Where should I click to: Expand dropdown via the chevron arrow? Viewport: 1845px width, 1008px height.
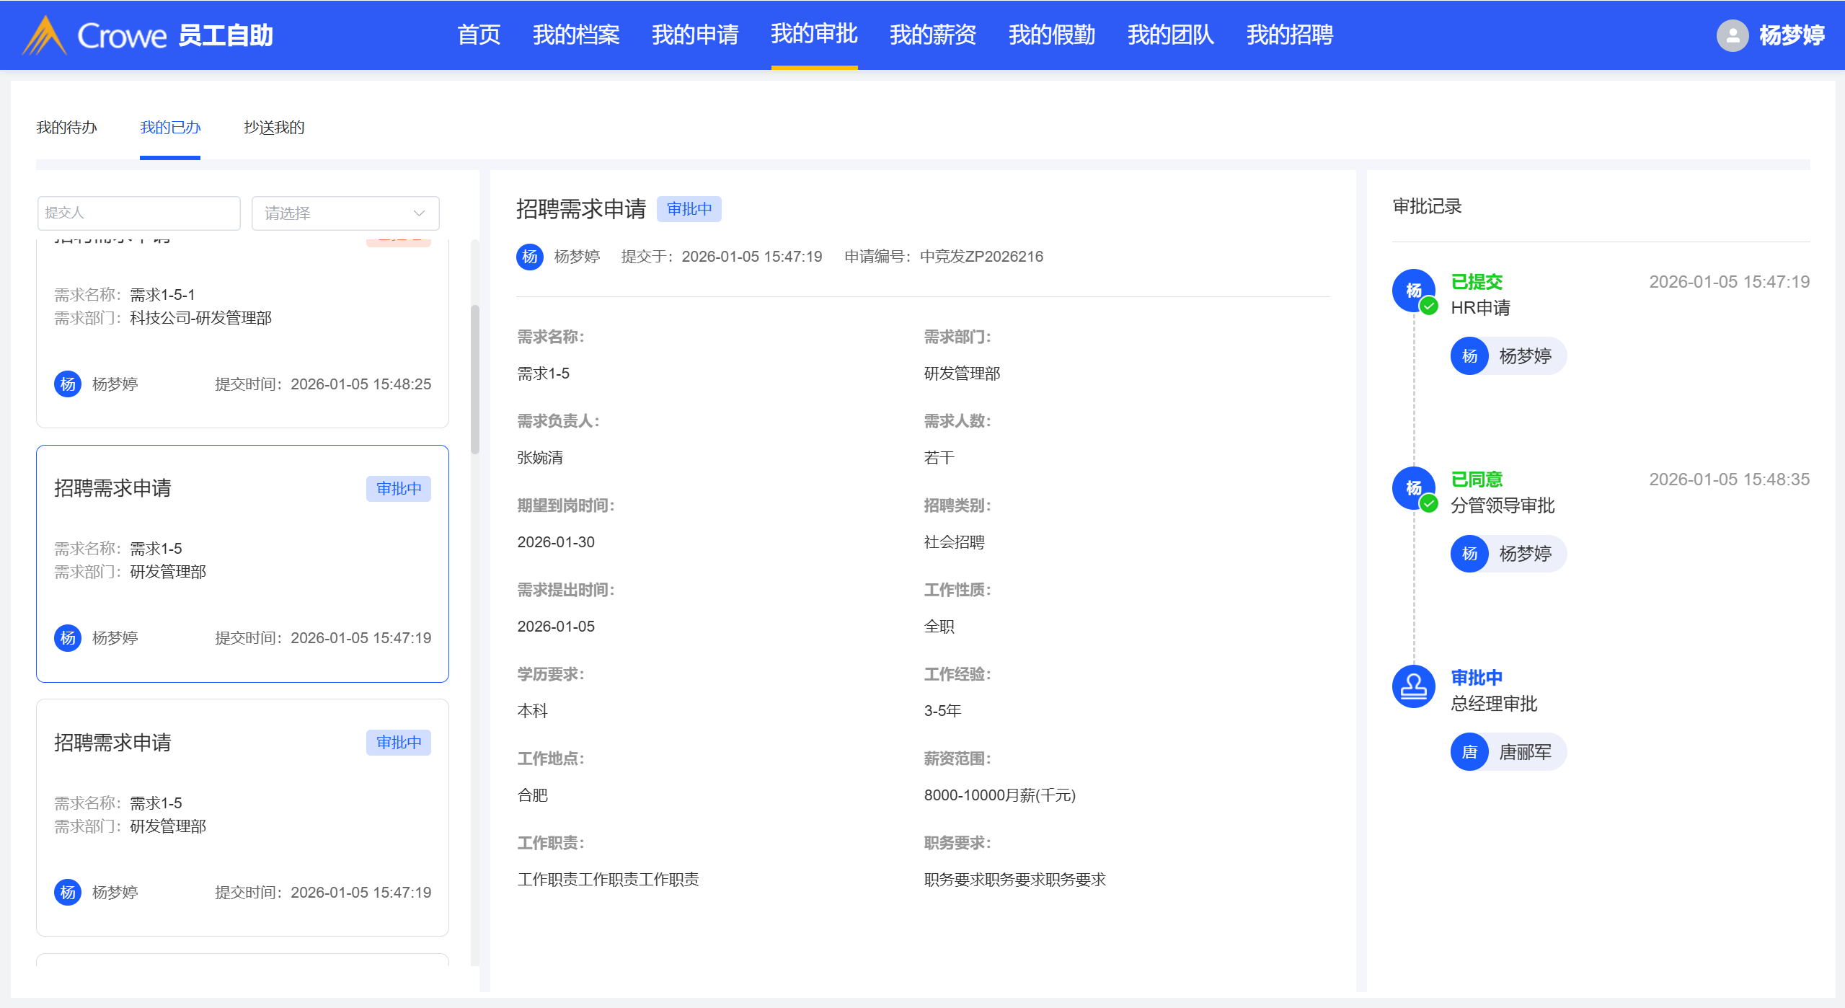click(419, 213)
